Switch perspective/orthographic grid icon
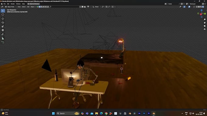This screenshot has width=207, height=116. pyautogui.click(x=205, y=29)
